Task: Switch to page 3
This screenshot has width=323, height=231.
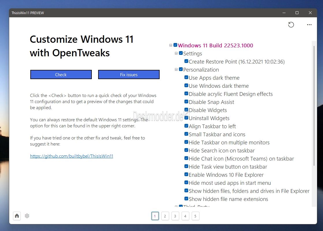Action: (175, 216)
